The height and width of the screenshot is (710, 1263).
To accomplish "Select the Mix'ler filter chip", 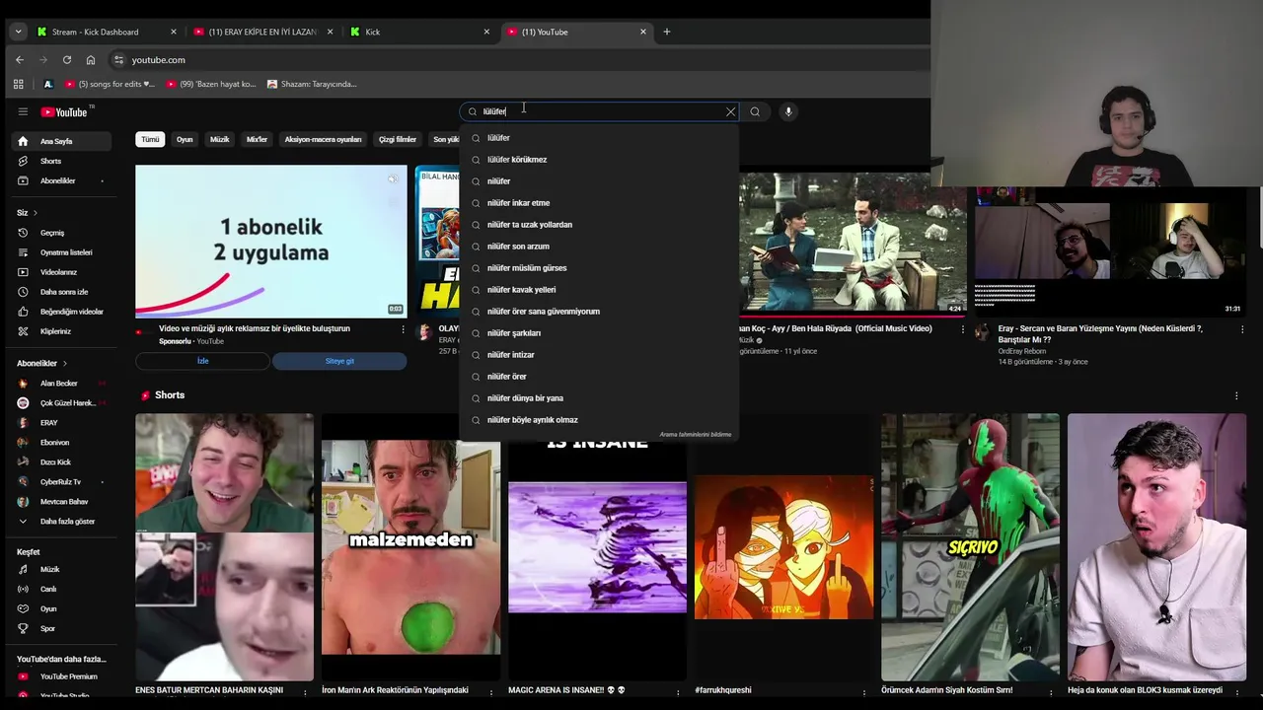I will coord(257,139).
